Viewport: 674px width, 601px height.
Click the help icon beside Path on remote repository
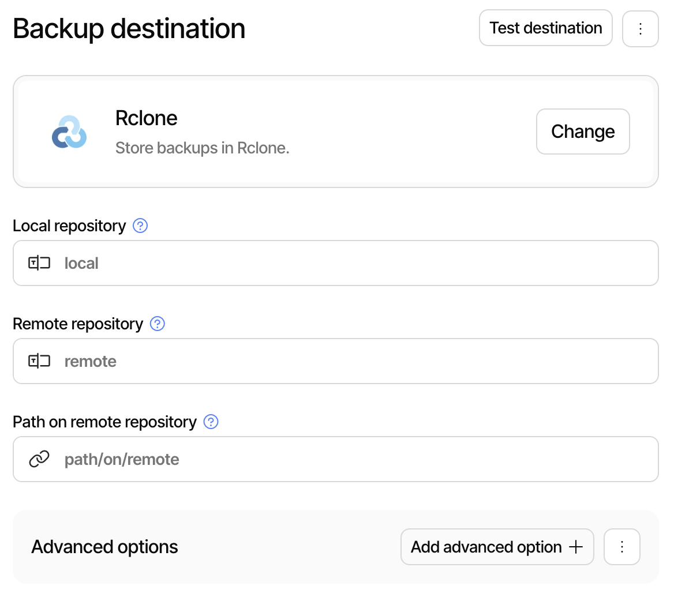pyautogui.click(x=211, y=422)
